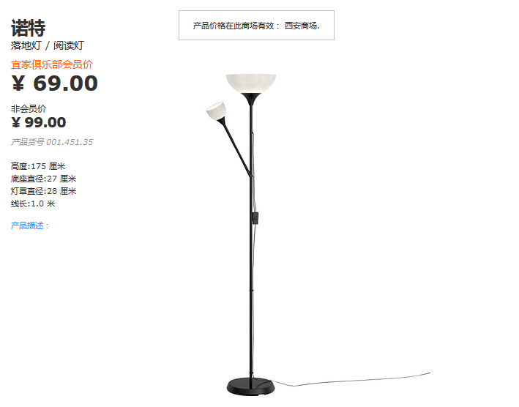Viewport: 519px width, 407px height.
Task: Click the product title 诺特
Action: point(28,28)
